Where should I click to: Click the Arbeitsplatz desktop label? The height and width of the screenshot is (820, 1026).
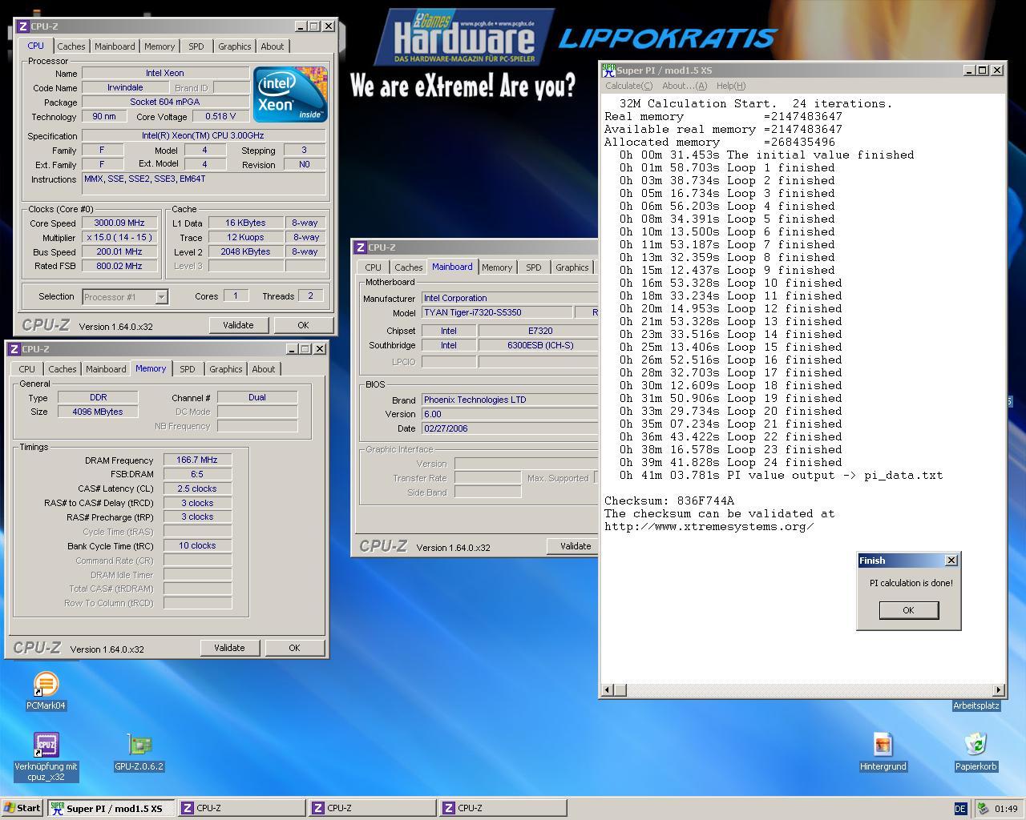(x=976, y=705)
